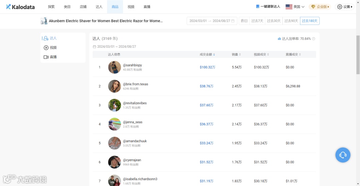Click the play circle icon beside sidebar 视频

46,48
